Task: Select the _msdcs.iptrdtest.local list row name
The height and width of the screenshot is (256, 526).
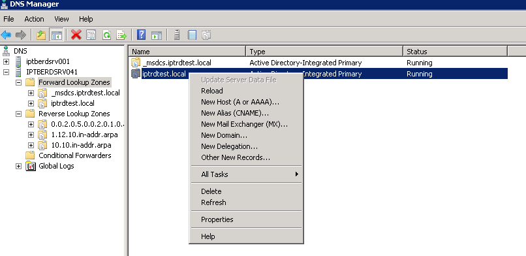Action: coord(177,63)
